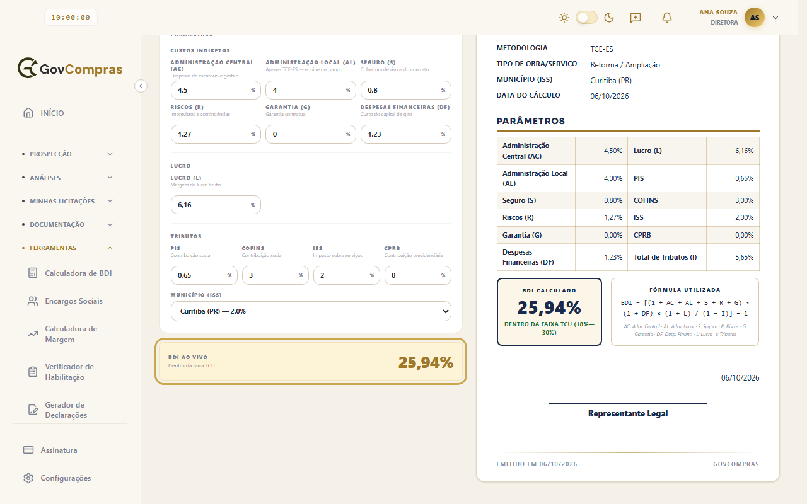Toggle the light/dark theme switch
The height and width of the screenshot is (504, 807).
pyautogui.click(x=586, y=18)
